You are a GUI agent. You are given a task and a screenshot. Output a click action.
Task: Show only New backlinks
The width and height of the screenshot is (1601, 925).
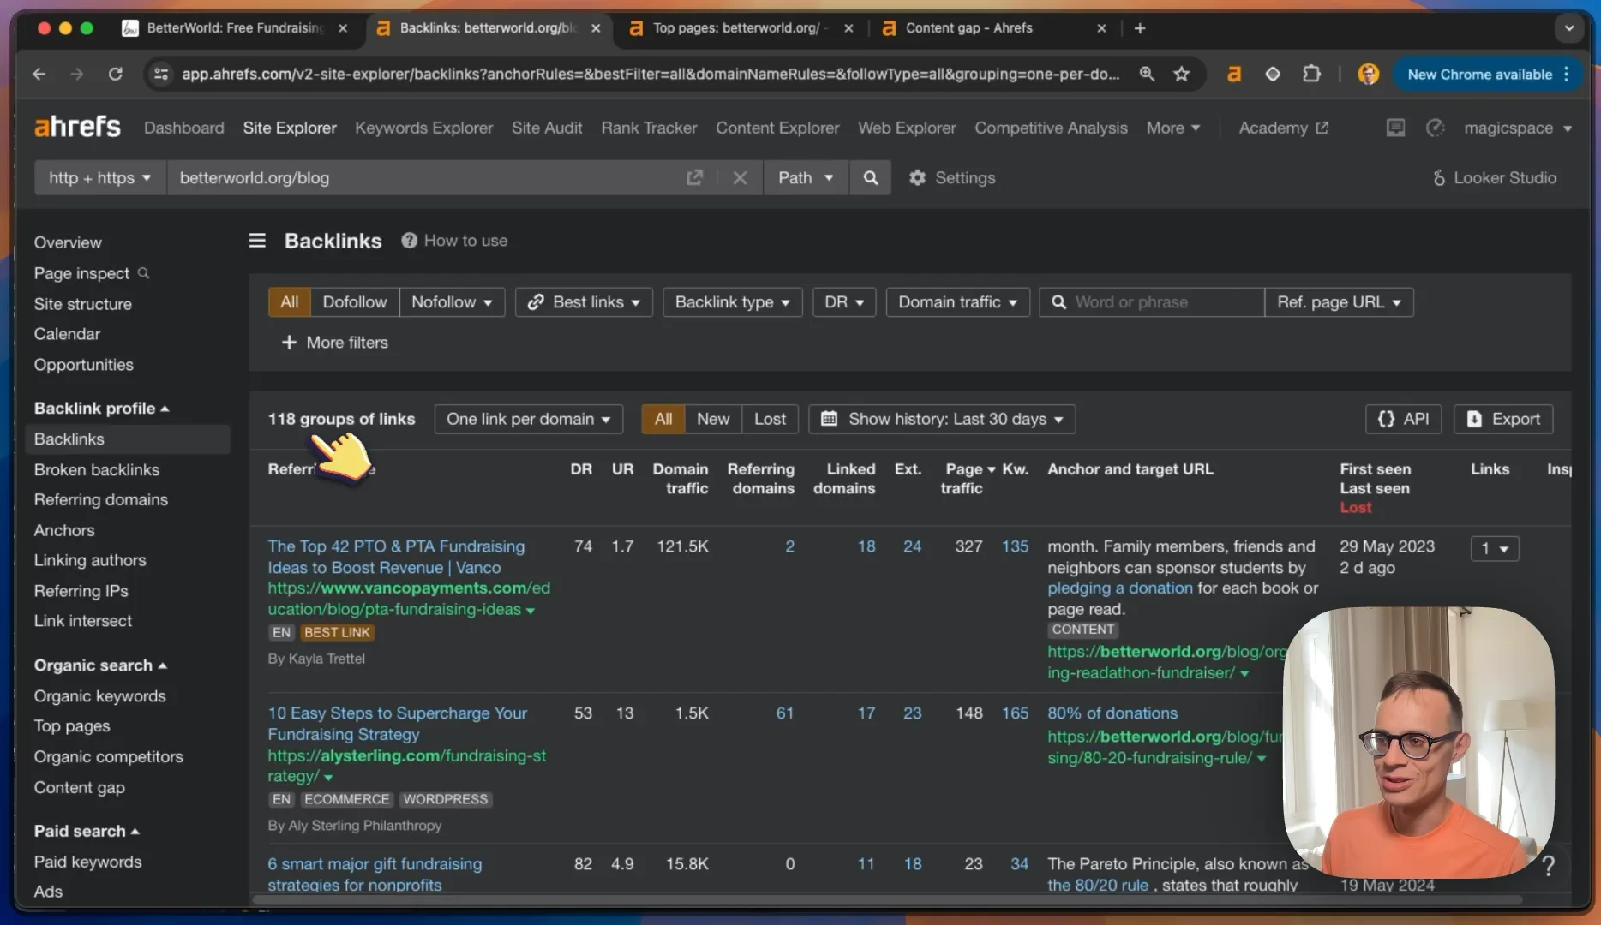(712, 419)
